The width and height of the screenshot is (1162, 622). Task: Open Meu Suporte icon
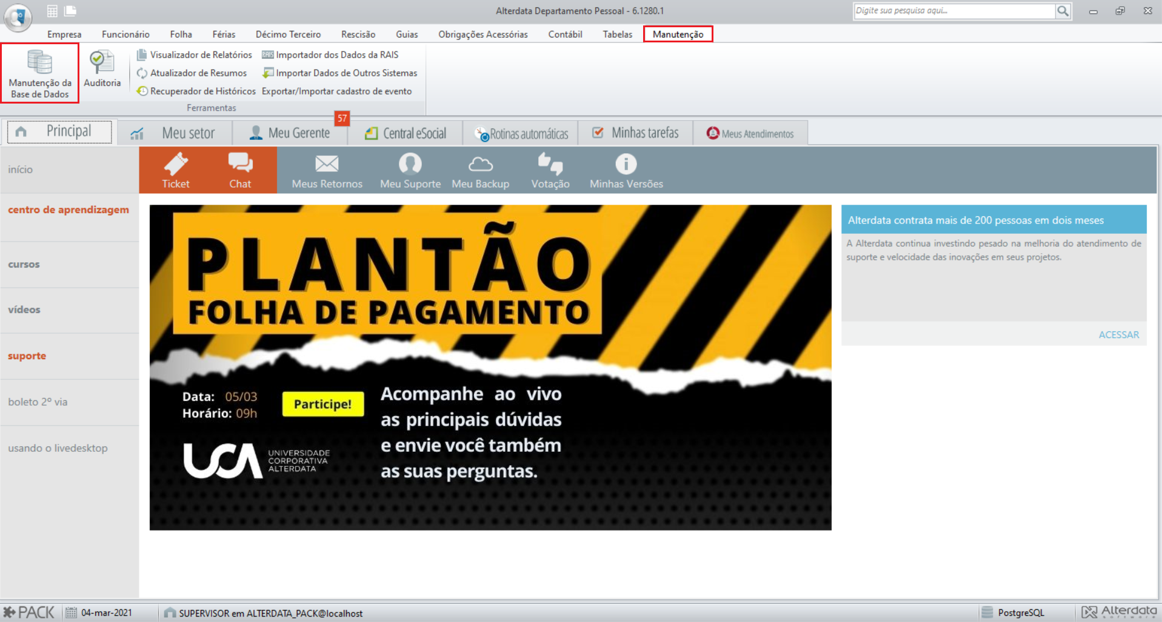tap(410, 171)
